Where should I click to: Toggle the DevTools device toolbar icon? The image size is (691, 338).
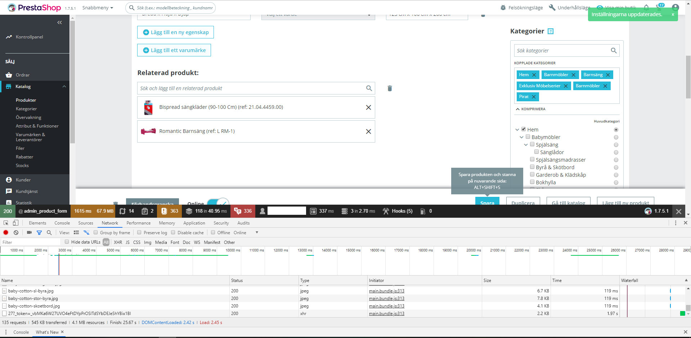[15, 223]
